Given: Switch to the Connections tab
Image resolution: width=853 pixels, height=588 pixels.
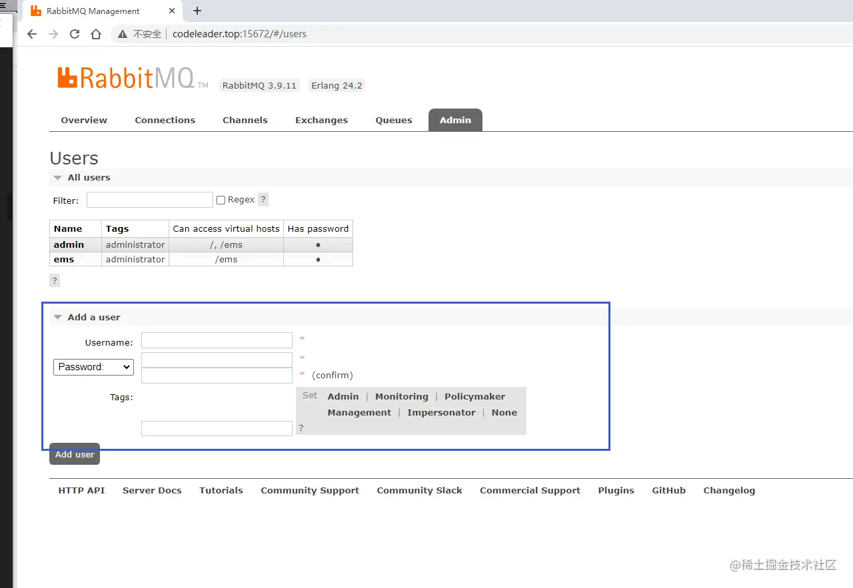Looking at the screenshot, I should pos(165,121).
